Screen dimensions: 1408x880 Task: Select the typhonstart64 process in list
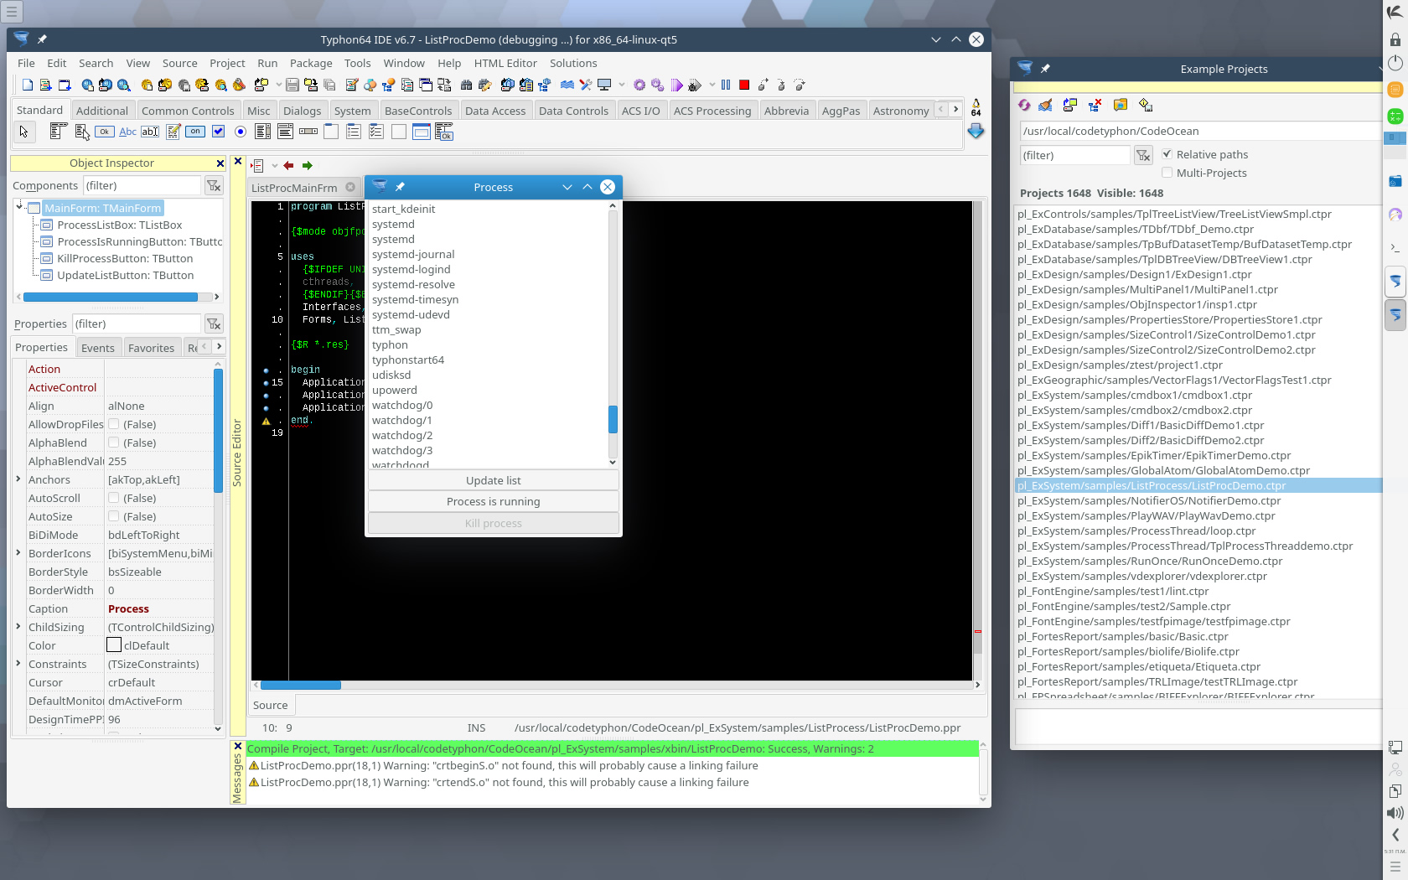click(x=408, y=360)
